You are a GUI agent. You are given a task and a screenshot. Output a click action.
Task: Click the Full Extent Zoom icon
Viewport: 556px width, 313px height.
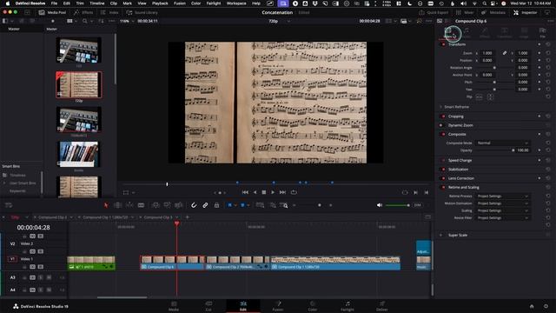(x=260, y=205)
